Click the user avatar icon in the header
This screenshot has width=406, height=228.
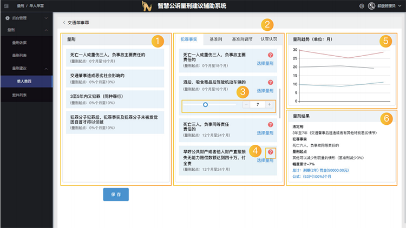(372, 6)
